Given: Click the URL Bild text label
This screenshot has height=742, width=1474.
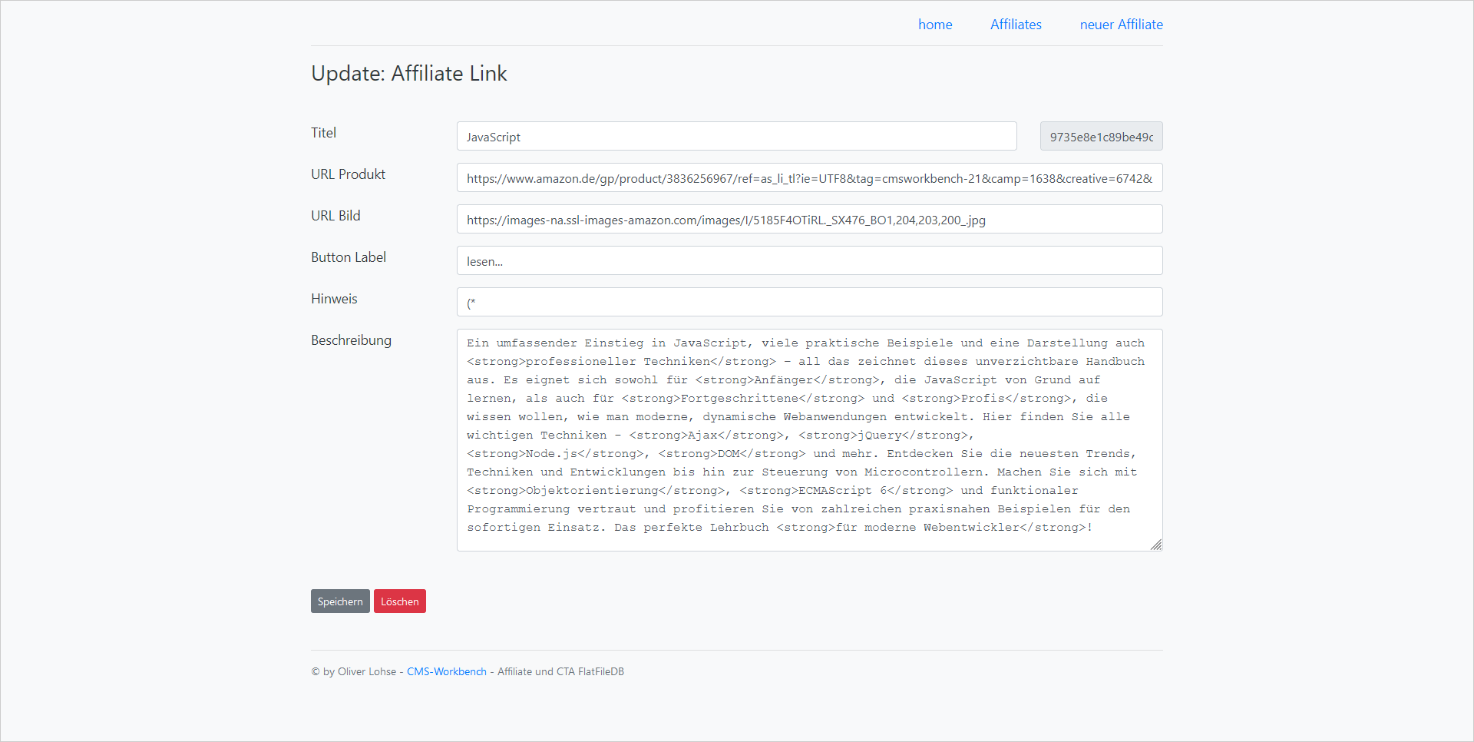Looking at the screenshot, I should pos(335,216).
